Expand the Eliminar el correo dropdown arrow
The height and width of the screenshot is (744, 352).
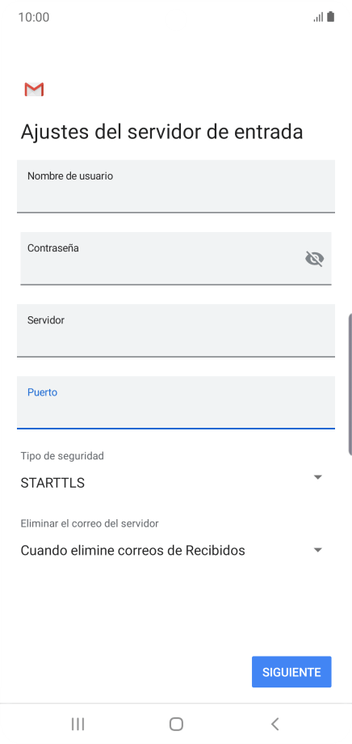coord(318,550)
